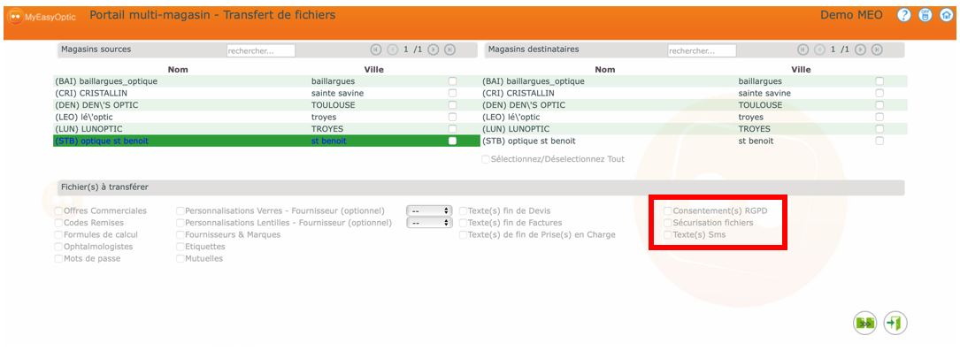The height and width of the screenshot is (351, 960).
Task: Click destination city cell sainte savine
Action: click(764, 93)
